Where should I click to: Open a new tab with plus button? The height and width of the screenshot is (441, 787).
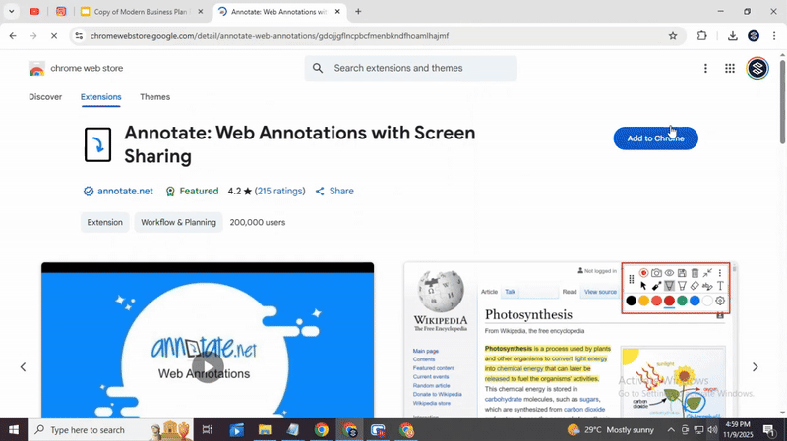(x=358, y=12)
